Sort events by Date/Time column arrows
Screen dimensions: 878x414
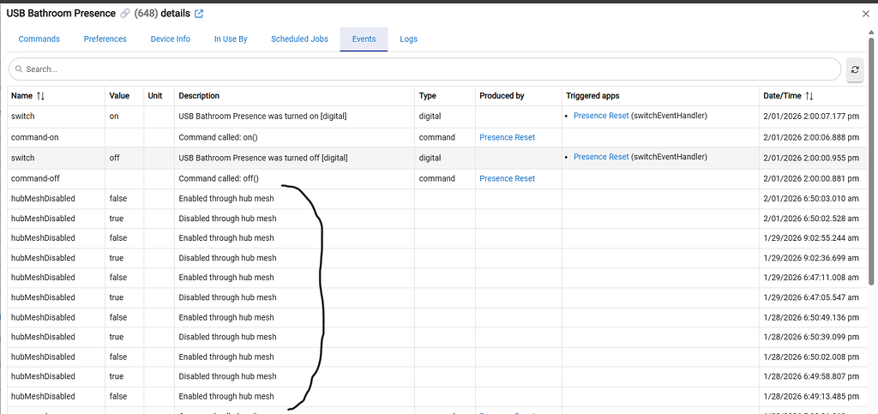click(809, 96)
